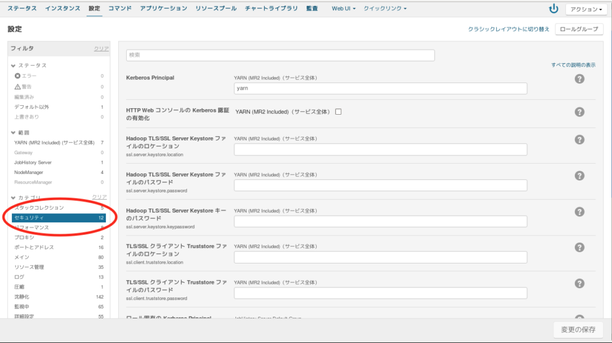Open the アクション dropdown button
The width and height of the screenshot is (612, 343).
pos(586,9)
